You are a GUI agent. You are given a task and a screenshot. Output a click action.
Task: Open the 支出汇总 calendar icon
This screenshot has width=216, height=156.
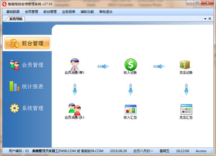click(186, 109)
